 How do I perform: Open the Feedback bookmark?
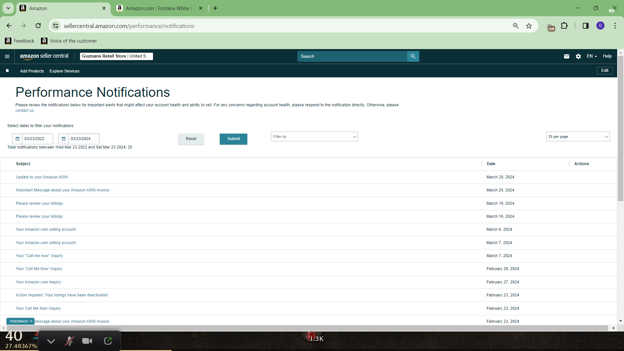[x=19, y=41]
